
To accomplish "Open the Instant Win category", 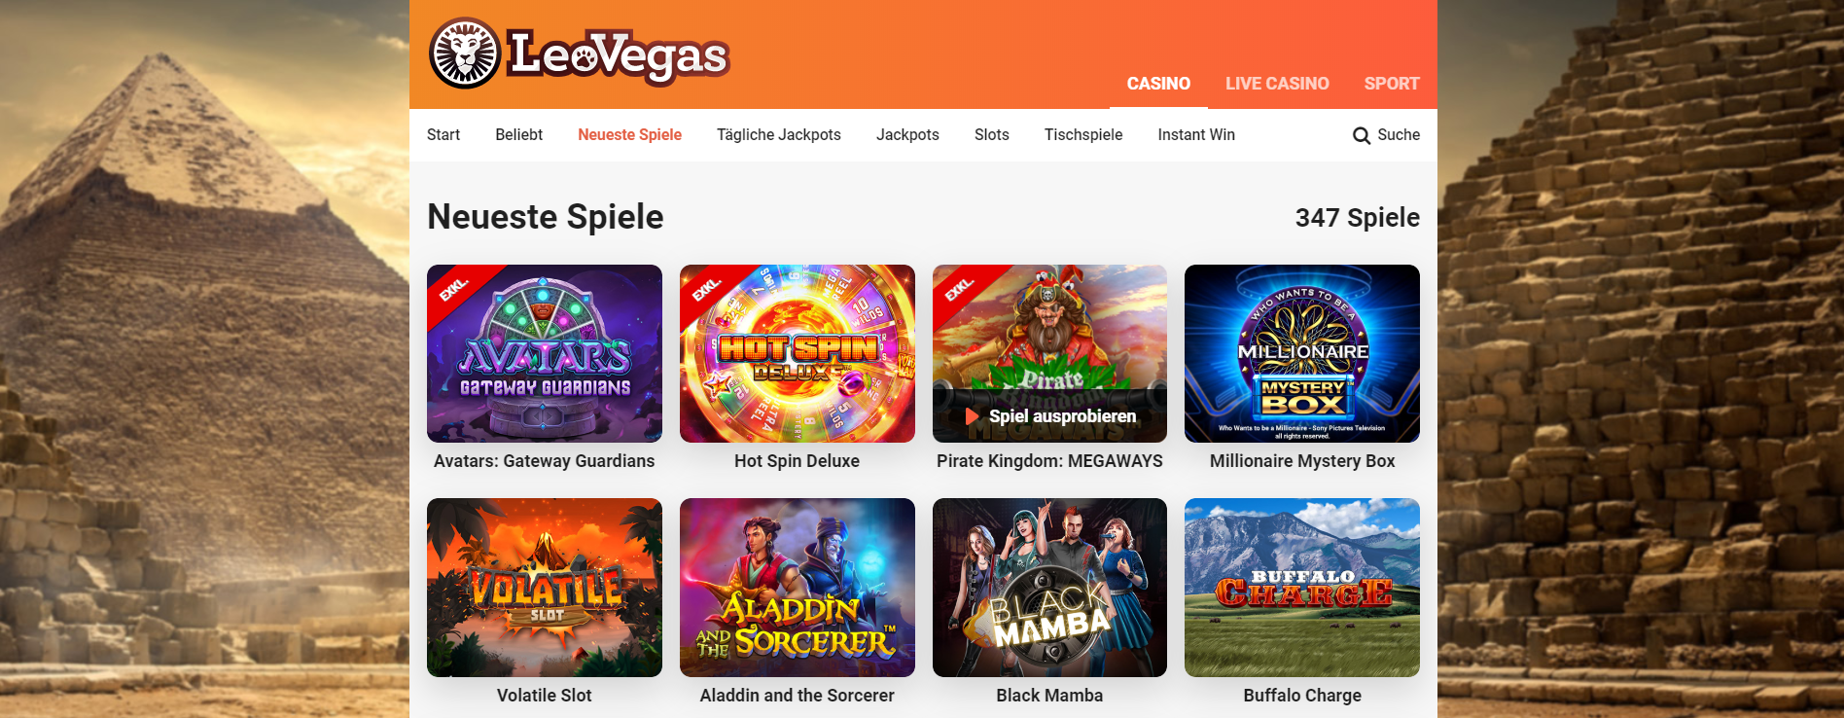I will [x=1196, y=135].
